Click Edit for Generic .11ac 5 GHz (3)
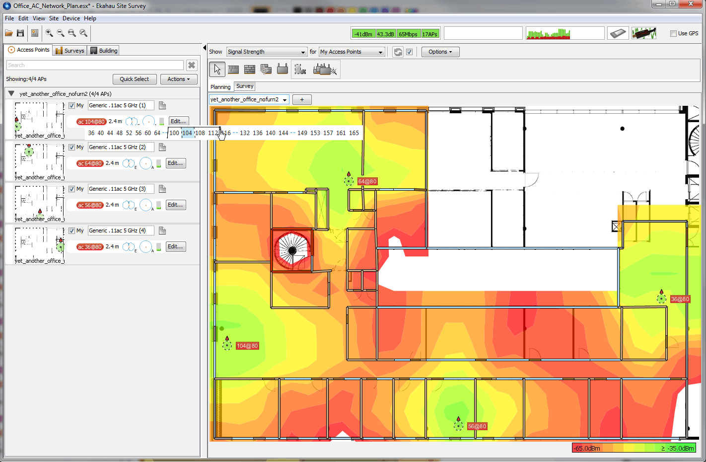Screen dimensions: 706x462 point(176,205)
